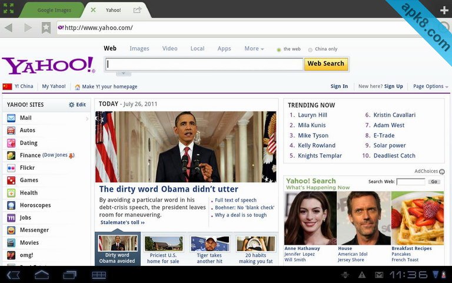452x283 pixels.
Task: Click the 'Stalemate's toll' link
Action: [122, 222]
